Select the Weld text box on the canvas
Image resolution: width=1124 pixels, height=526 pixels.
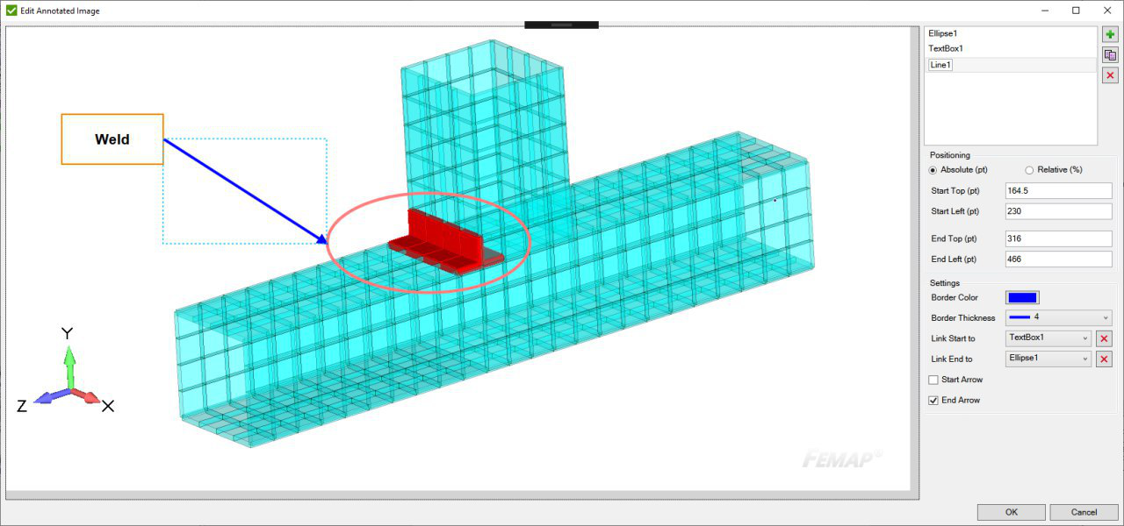click(x=112, y=139)
